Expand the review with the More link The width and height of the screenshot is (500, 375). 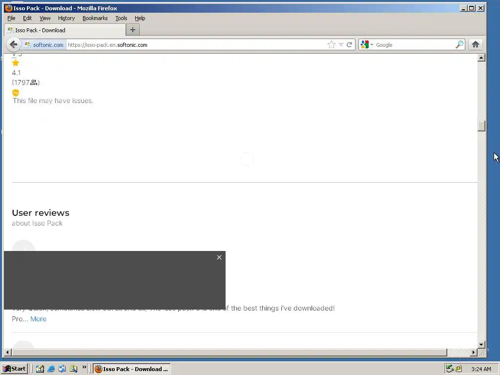click(38, 319)
